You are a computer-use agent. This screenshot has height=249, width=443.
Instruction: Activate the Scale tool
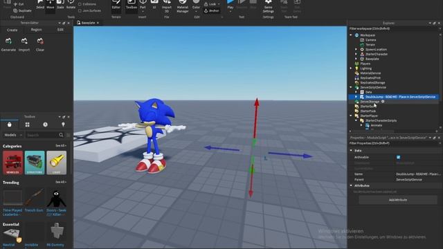[x=60, y=5]
